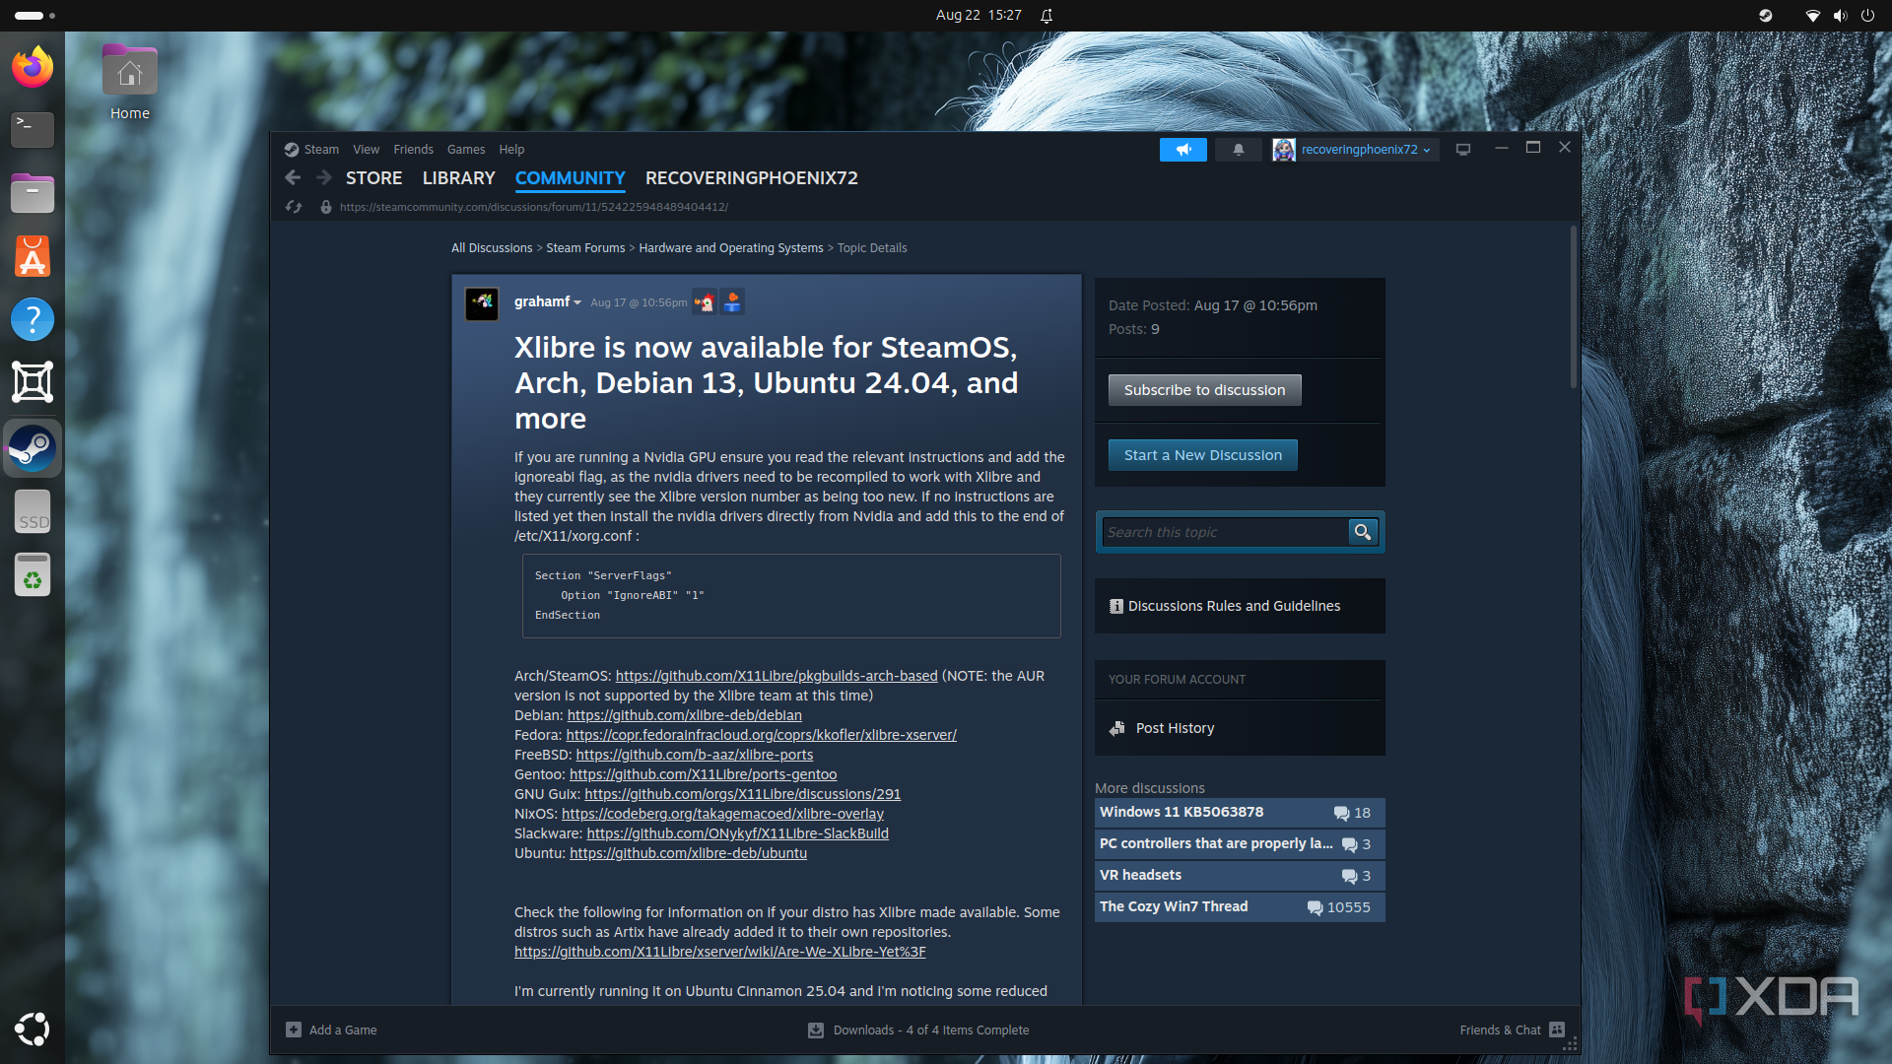Screen dimensions: 1892x1064
Task: Open the Files app in the dock
Action: pyautogui.click(x=33, y=193)
